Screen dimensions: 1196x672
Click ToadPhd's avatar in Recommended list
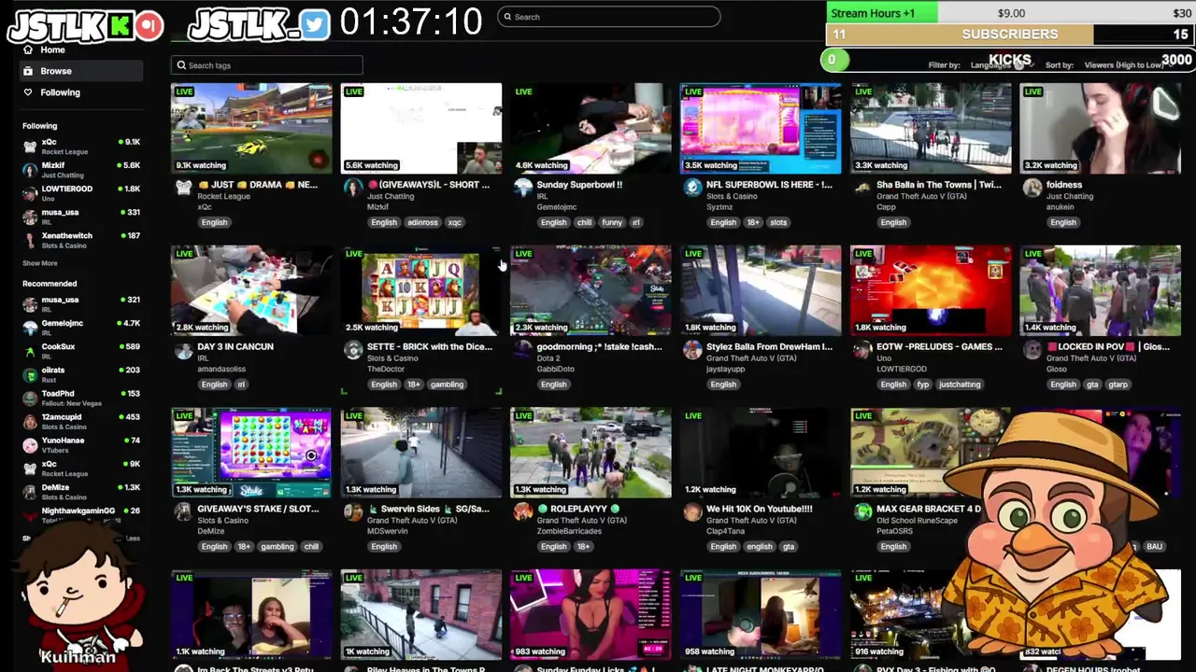[30, 398]
